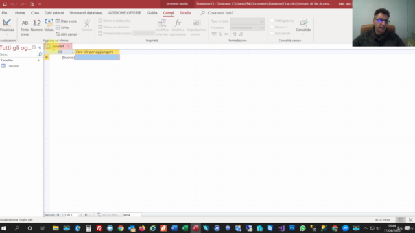
Task: Open FileZilla from the taskbar
Action: (x=99, y=228)
